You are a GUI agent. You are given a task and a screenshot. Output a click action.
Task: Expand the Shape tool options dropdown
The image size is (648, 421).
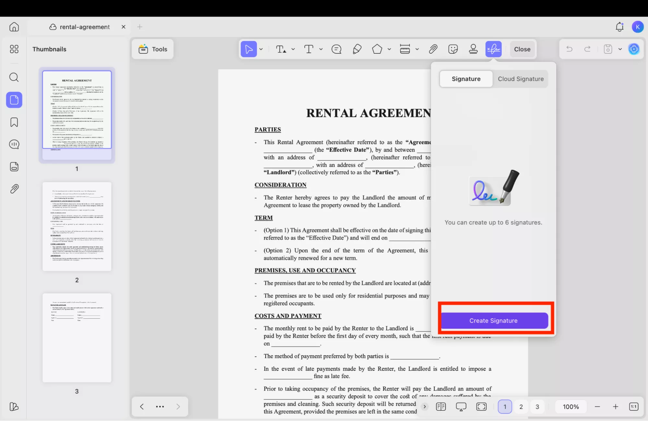(389, 49)
